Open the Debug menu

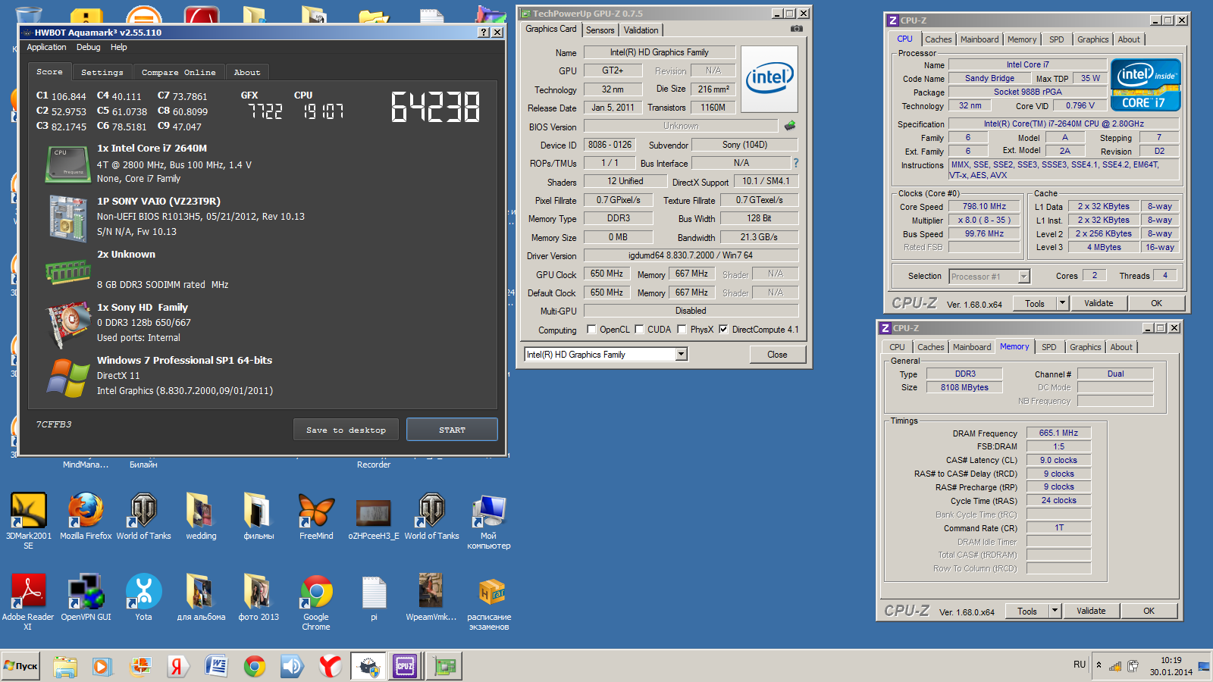coord(89,47)
